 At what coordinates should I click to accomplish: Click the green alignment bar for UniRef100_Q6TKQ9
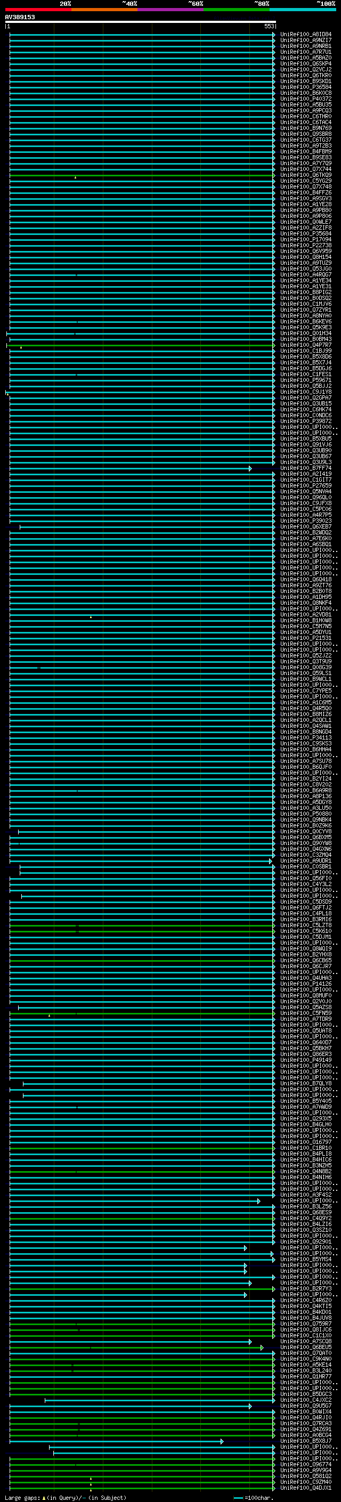142,175
